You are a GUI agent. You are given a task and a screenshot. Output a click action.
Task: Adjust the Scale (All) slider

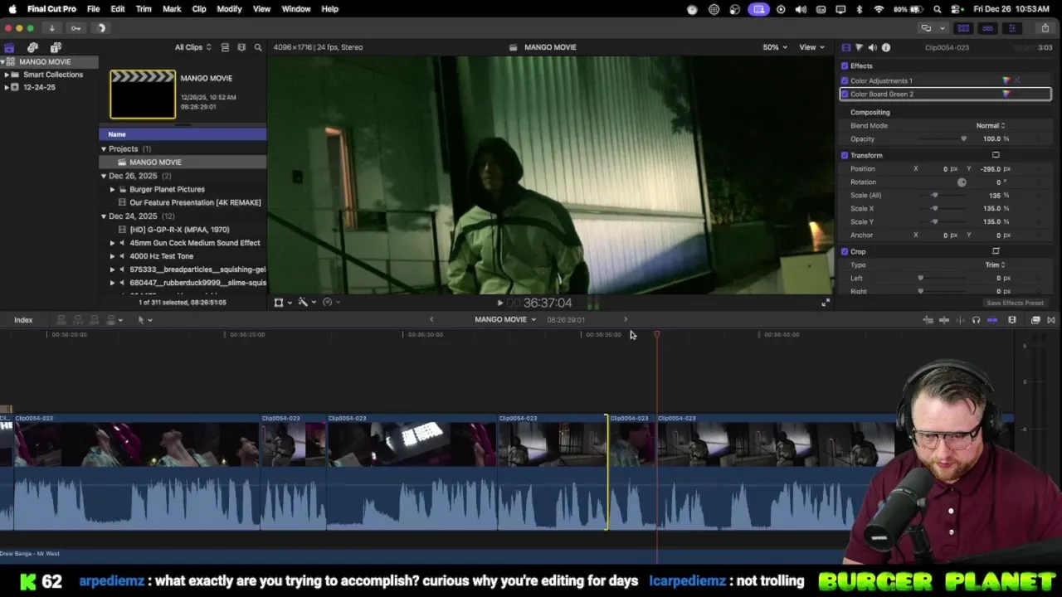933,196
